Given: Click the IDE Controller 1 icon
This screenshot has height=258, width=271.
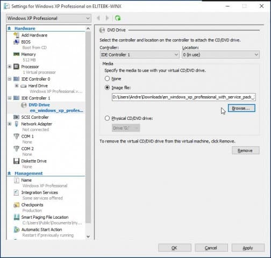Looking at the screenshot, I should (x=16, y=98).
